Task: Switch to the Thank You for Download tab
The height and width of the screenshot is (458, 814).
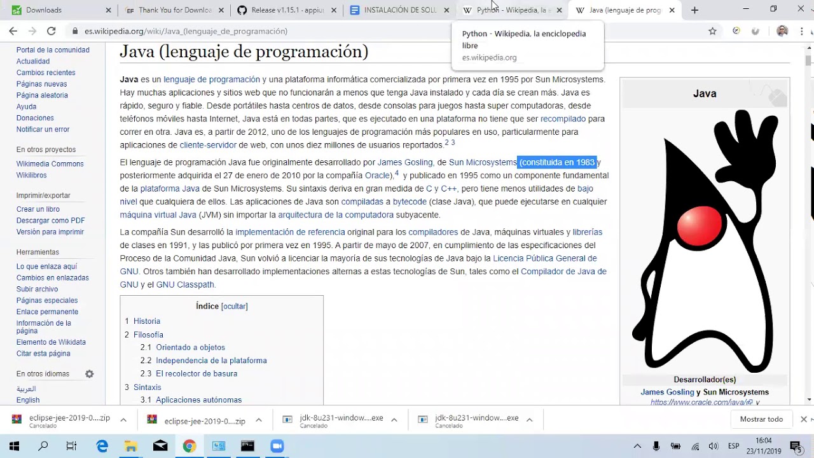Action: 174,10
